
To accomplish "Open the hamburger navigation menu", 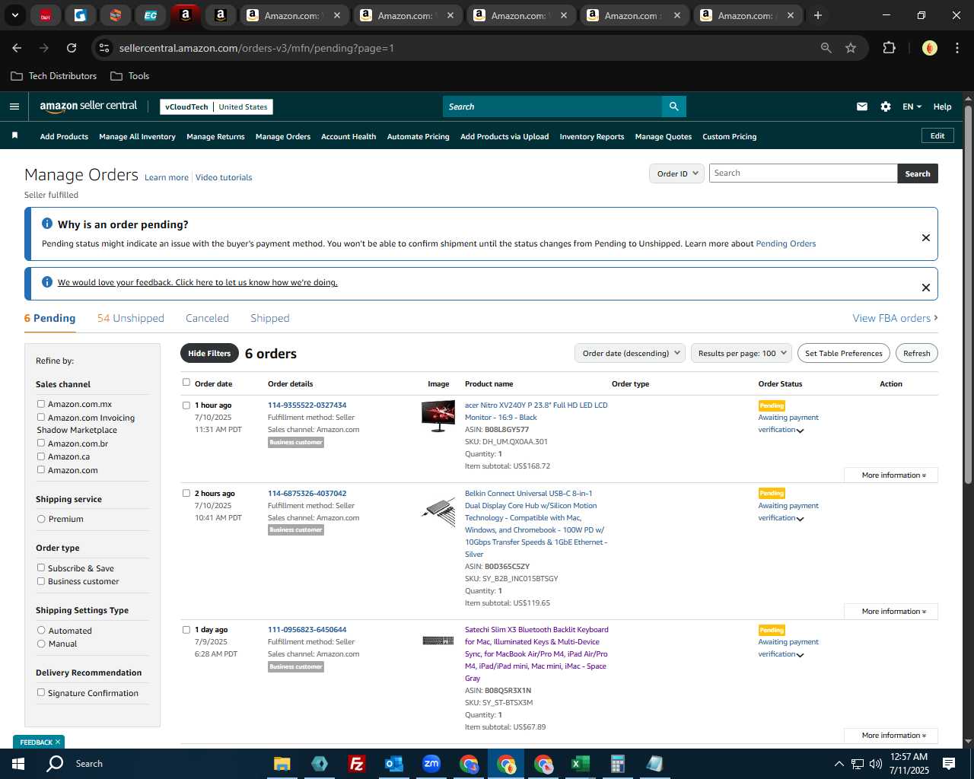I will [x=14, y=107].
